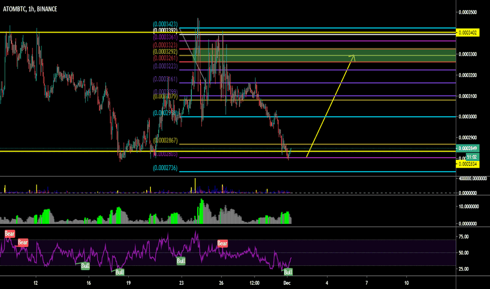490x289 pixels.
Task: Click the 12 date on time axis
Action: pyautogui.click(x=36, y=283)
